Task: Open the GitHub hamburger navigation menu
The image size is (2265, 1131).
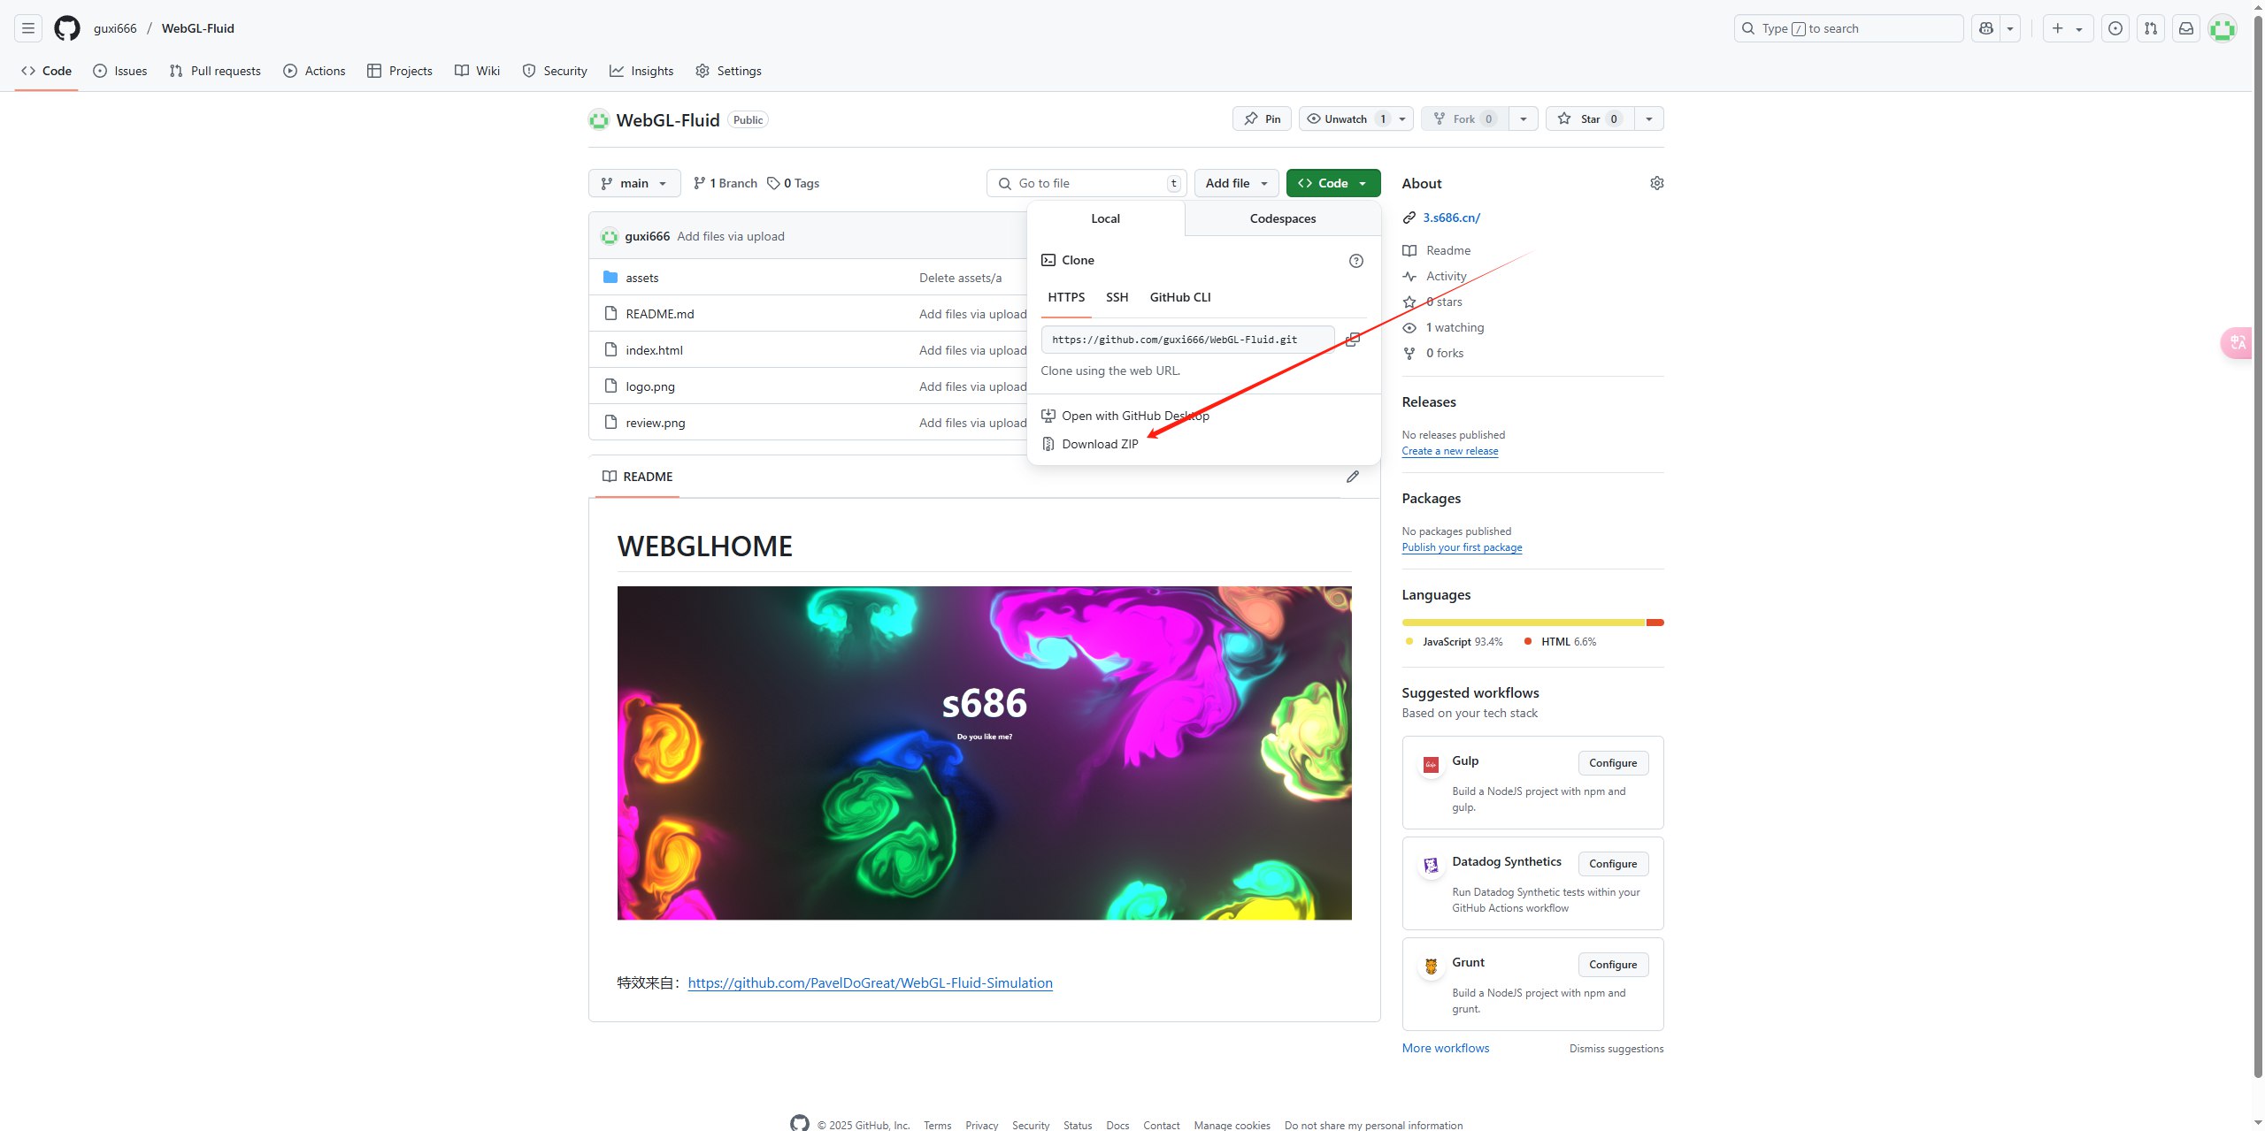Action: click(x=28, y=28)
